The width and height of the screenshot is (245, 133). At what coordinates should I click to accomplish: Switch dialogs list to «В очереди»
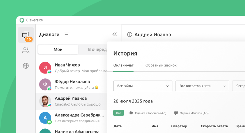click(97, 49)
